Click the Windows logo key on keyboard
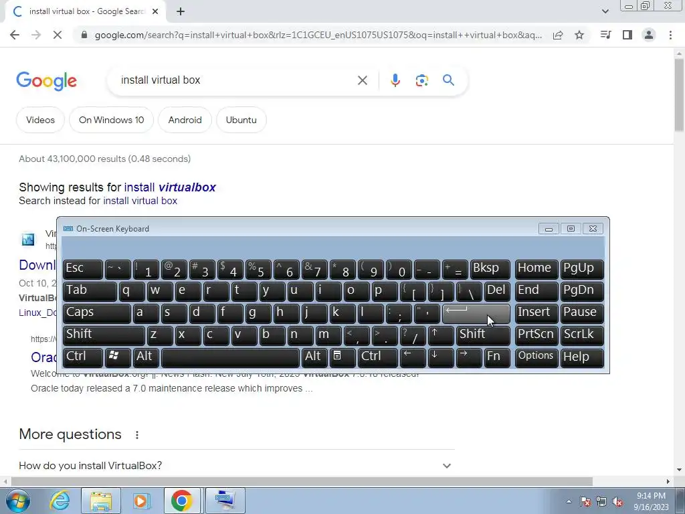The width and height of the screenshot is (685, 514). tap(117, 357)
